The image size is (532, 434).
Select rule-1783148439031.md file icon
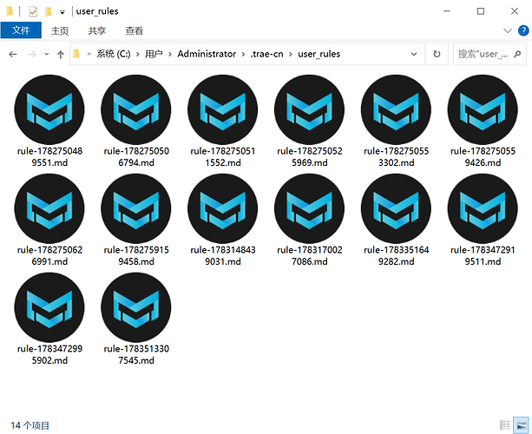[223, 208]
